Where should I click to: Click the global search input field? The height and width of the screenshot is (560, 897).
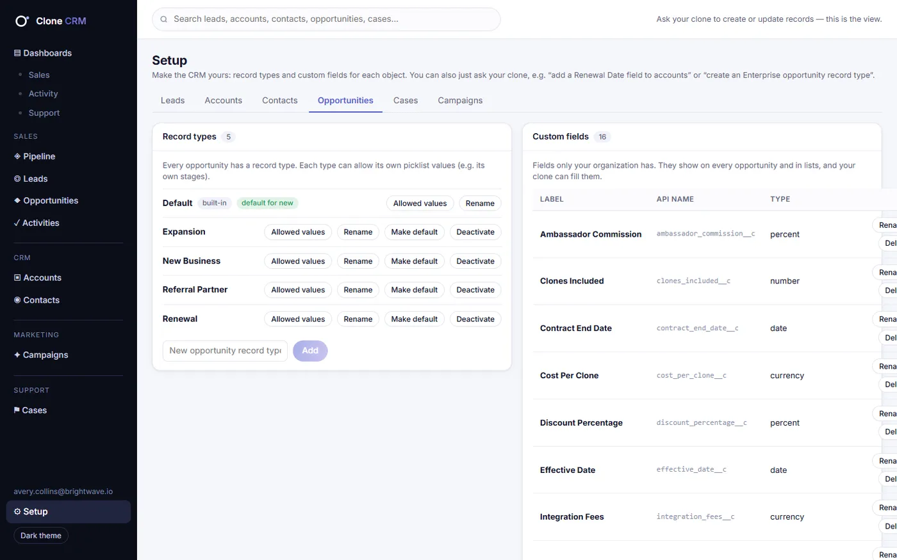(326, 19)
